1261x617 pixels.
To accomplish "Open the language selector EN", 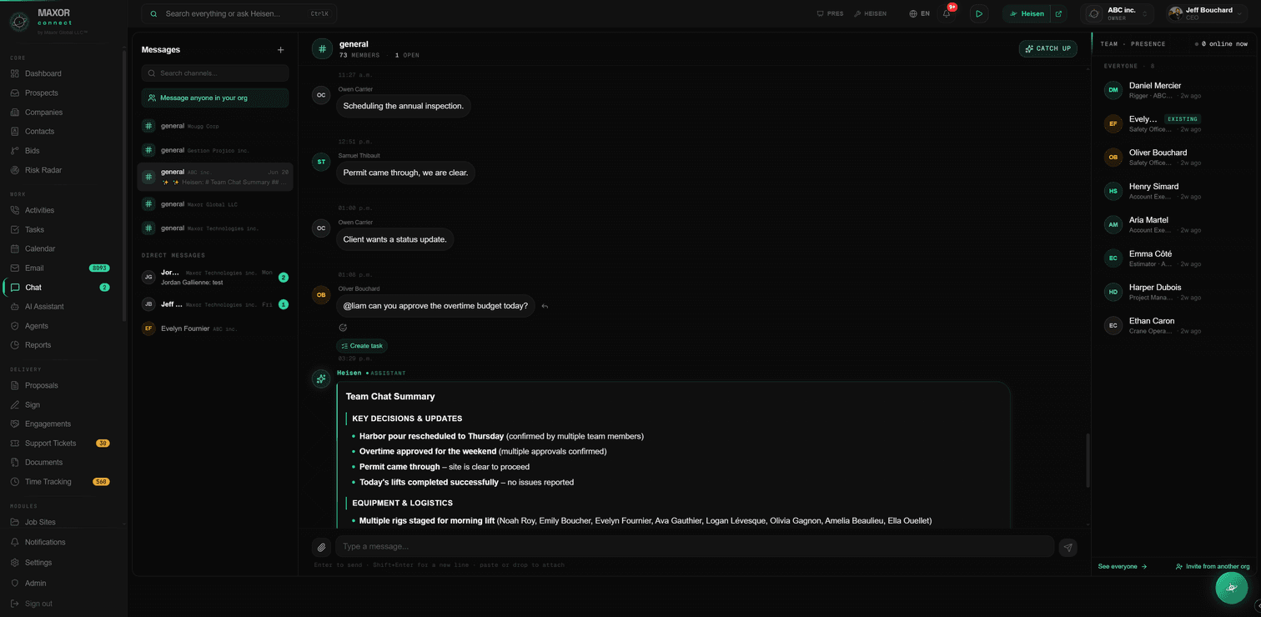I will click(x=920, y=13).
